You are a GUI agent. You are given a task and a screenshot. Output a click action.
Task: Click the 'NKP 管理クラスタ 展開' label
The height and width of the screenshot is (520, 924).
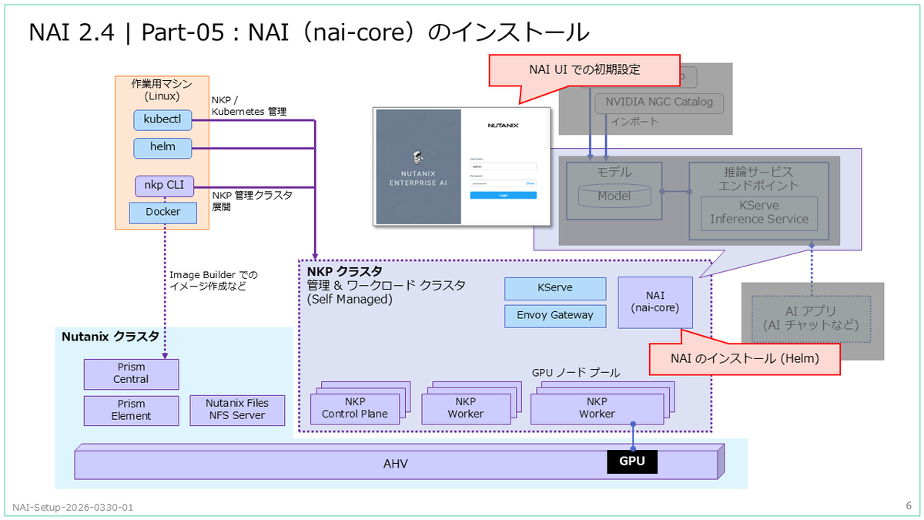point(252,201)
